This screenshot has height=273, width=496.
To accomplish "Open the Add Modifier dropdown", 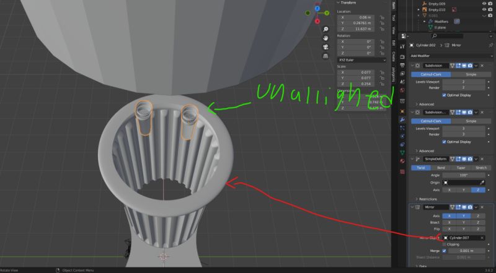I will tap(451, 56).
